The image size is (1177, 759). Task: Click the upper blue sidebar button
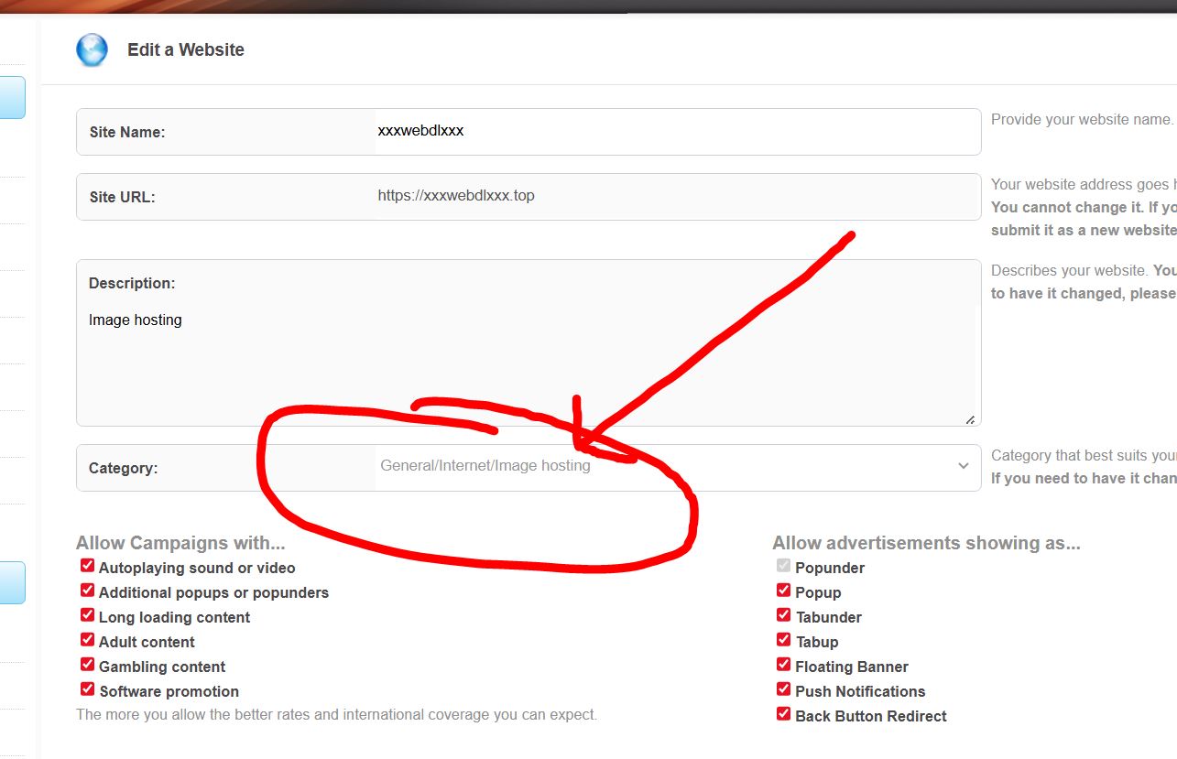[x=12, y=98]
